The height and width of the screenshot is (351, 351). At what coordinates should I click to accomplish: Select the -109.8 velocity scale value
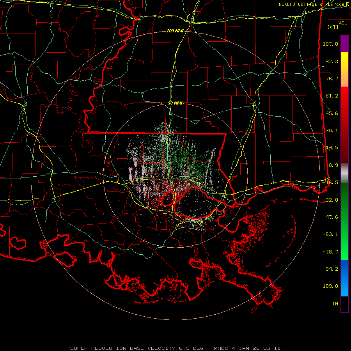(x=329, y=286)
